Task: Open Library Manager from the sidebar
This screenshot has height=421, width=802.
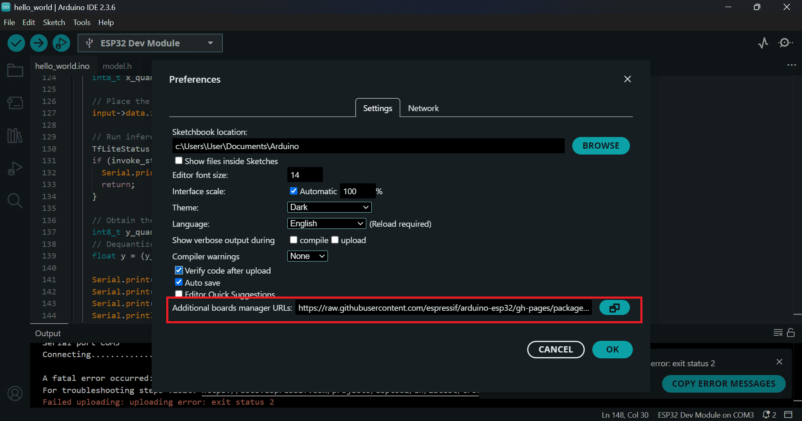Action: point(15,136)
